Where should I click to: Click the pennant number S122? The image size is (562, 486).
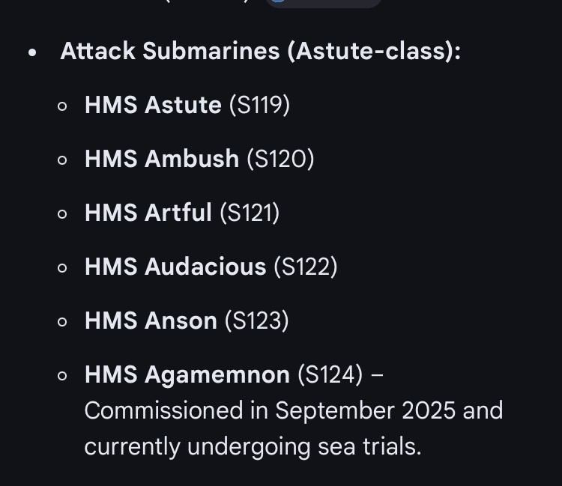click(x=305, y=267)
